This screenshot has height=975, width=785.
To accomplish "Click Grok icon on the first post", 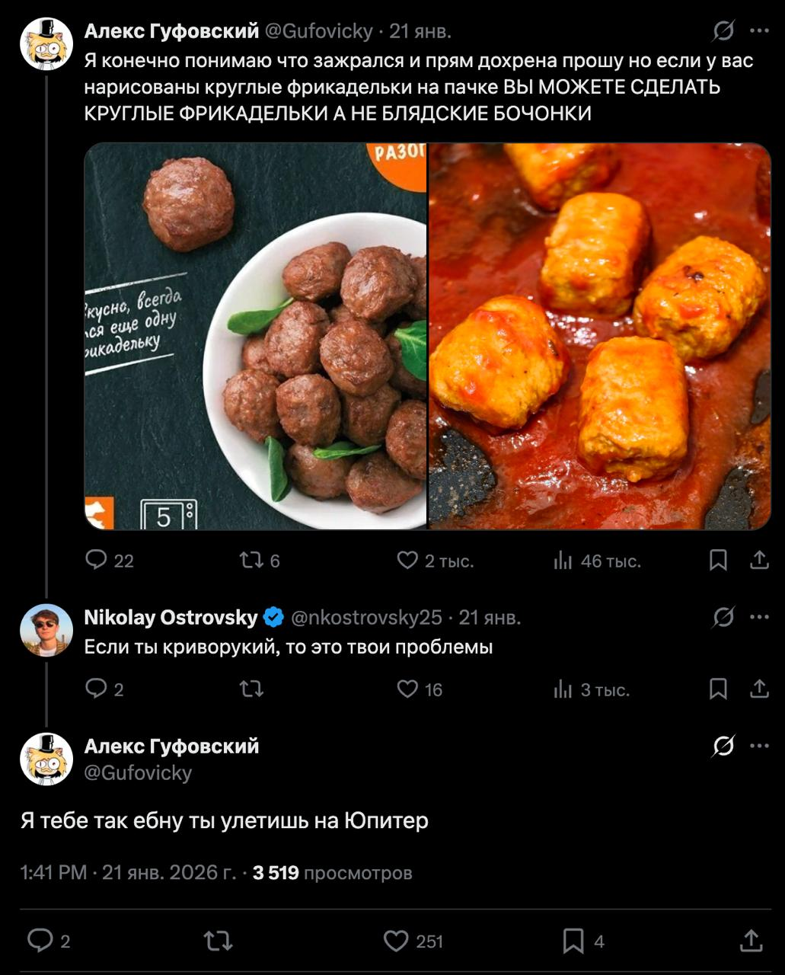I will pyautogui.click(x=723, y=31).
